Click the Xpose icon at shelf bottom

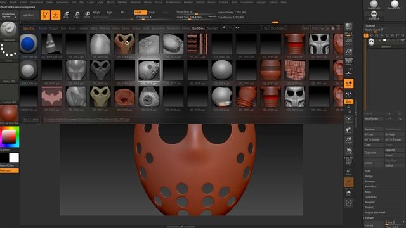(349, 203)
